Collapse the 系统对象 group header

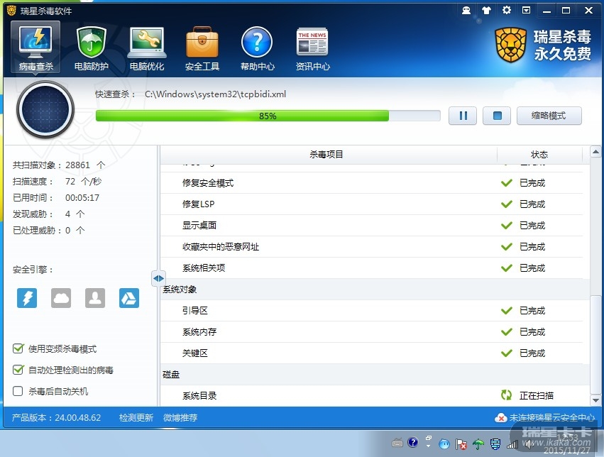375,289
